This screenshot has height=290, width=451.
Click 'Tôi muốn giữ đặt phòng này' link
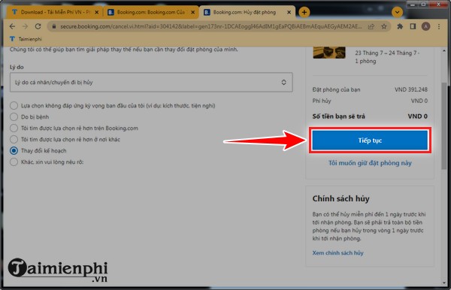tap(370, 163)
